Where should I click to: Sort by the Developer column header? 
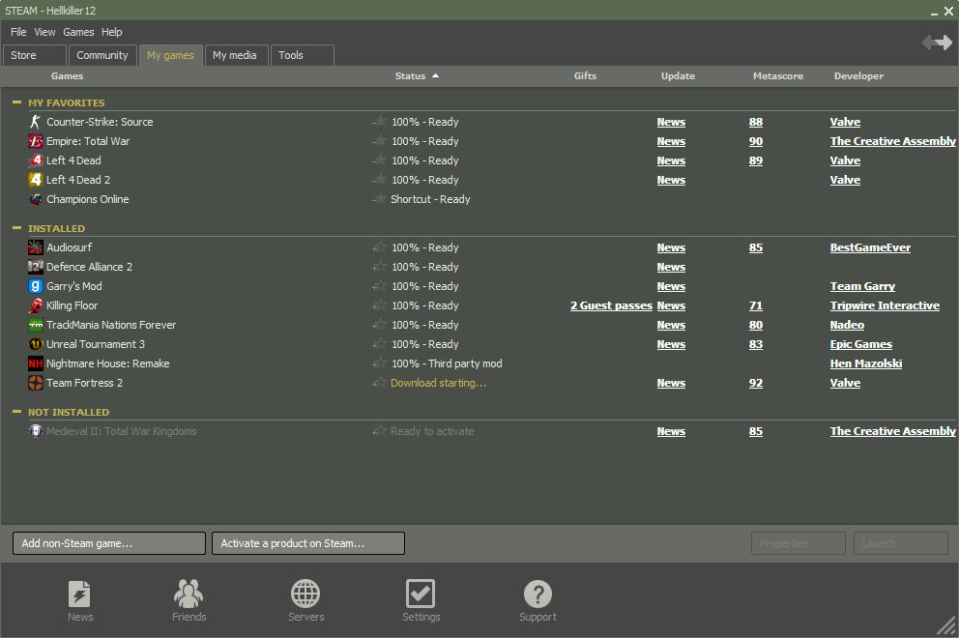(x=858, y=75)
